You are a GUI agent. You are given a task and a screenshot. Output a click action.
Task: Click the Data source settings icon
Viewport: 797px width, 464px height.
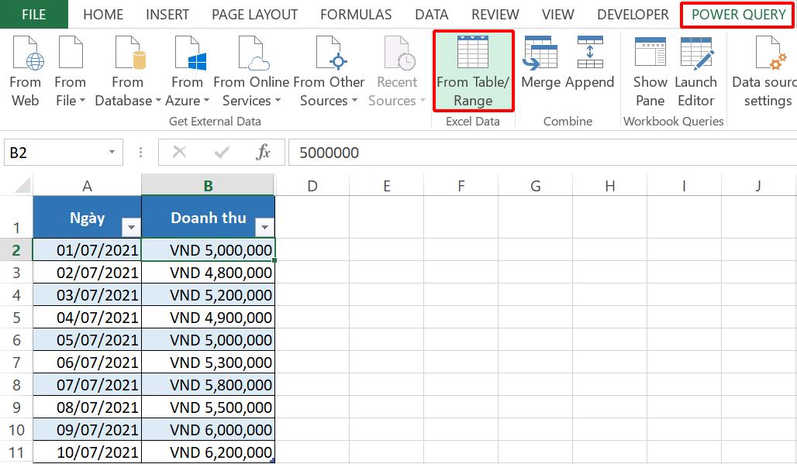tap(766, 68)
